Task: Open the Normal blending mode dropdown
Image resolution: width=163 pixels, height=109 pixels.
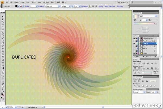Action: click(144, 92)
